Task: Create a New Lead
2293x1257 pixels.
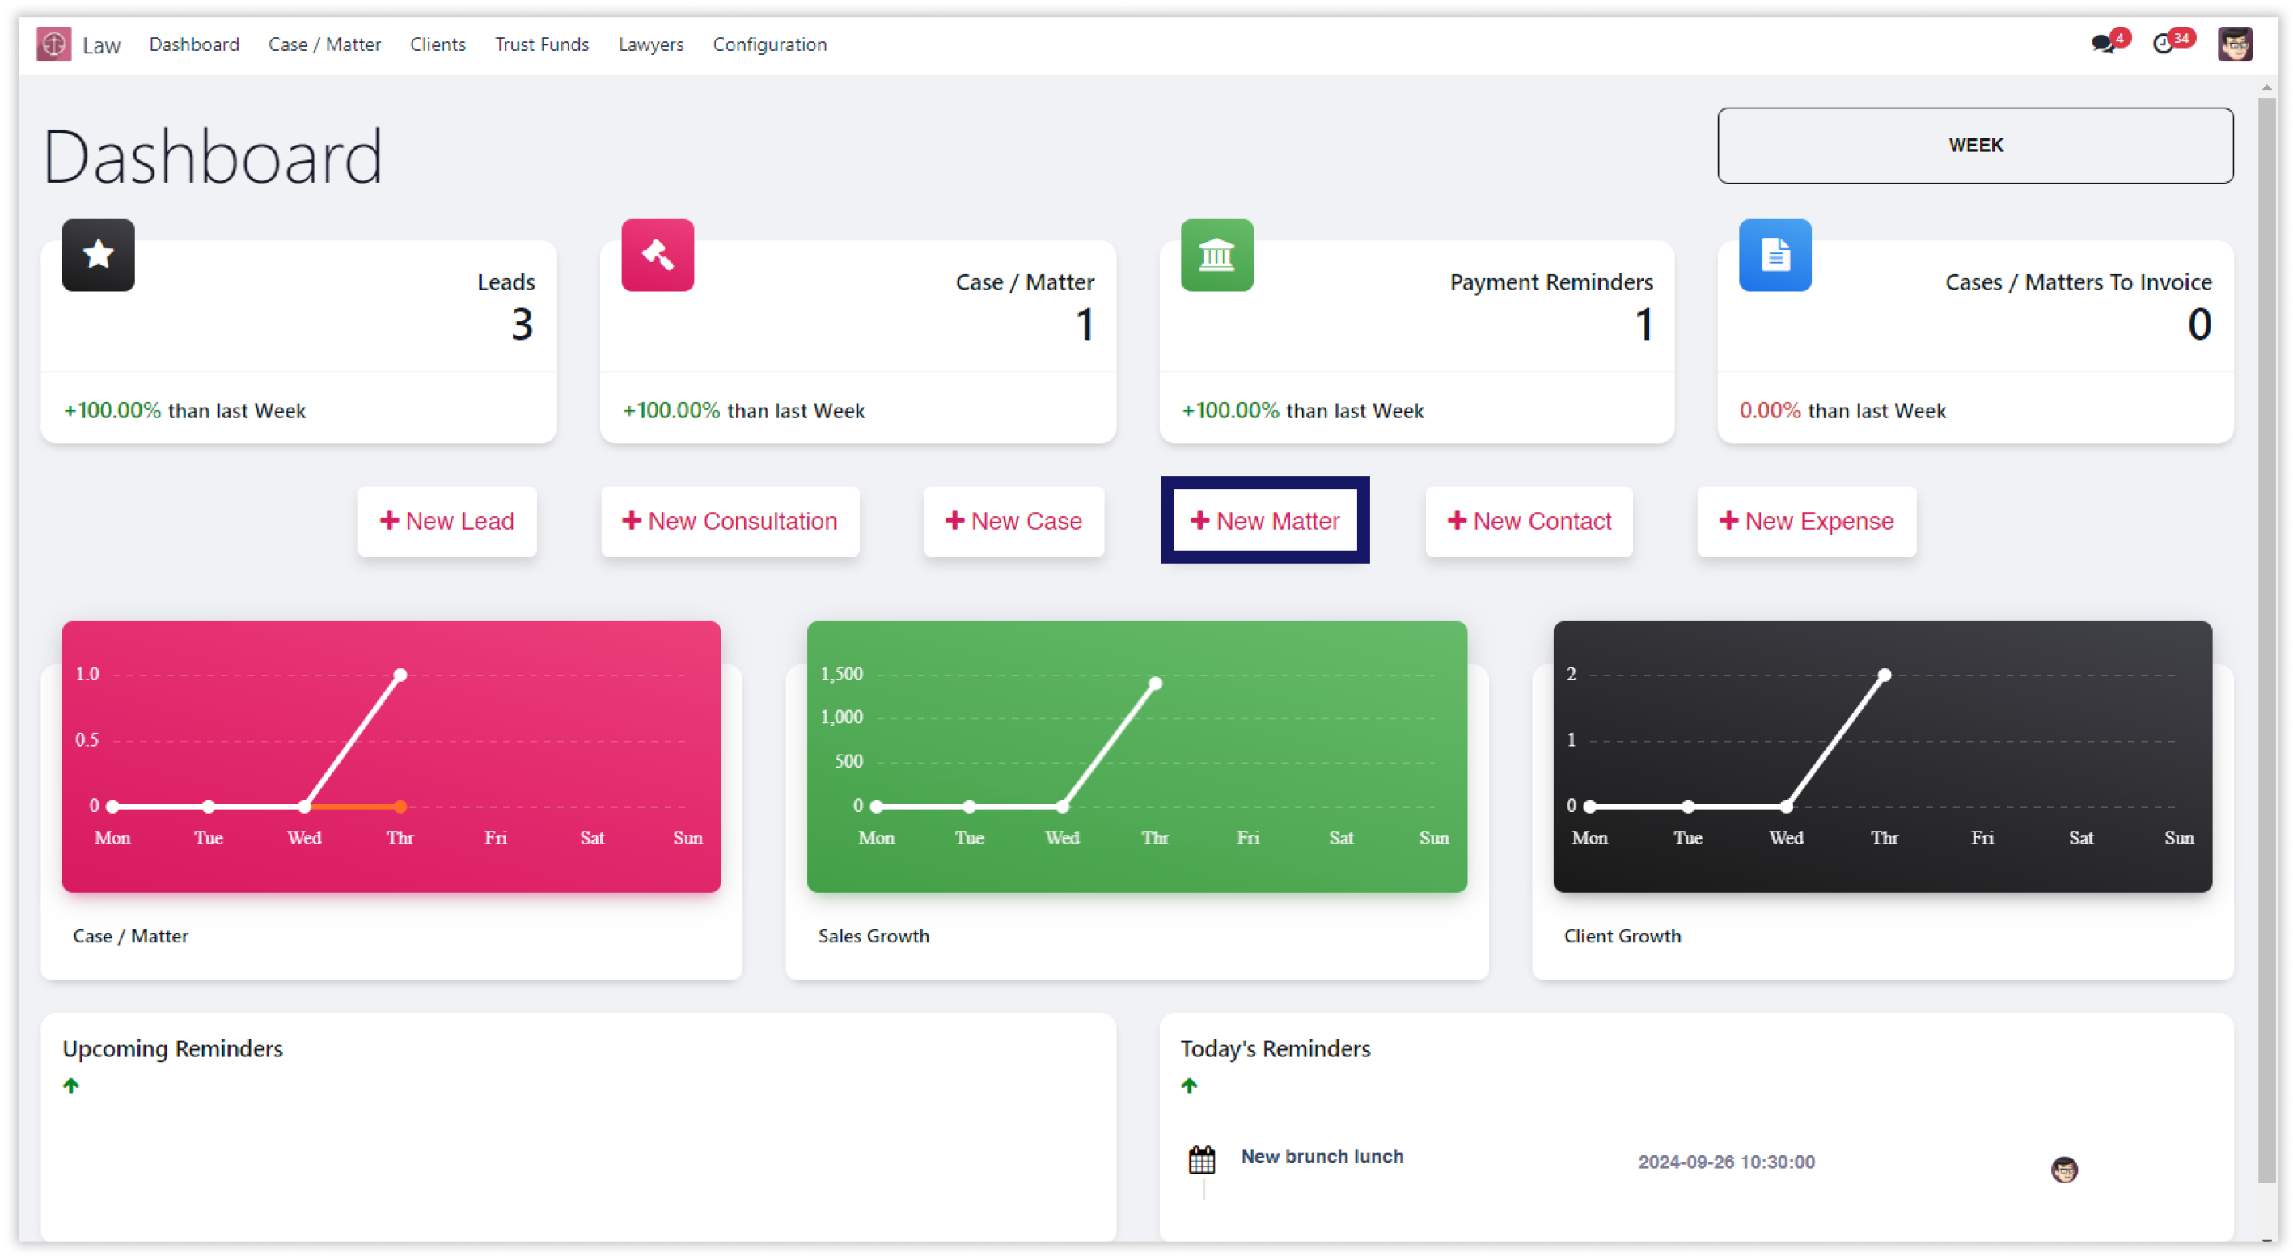Action: (446, 521)
